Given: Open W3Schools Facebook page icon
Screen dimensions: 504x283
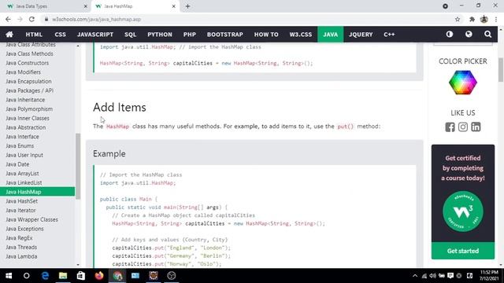Looking at the screenshot, I should coord(450,127).
